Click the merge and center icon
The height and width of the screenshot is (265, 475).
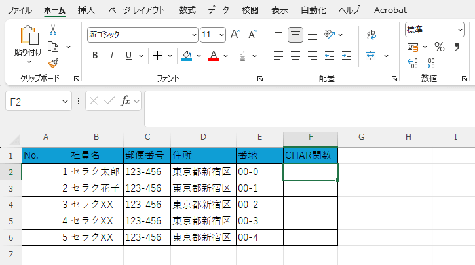click(x=371, y=56)
